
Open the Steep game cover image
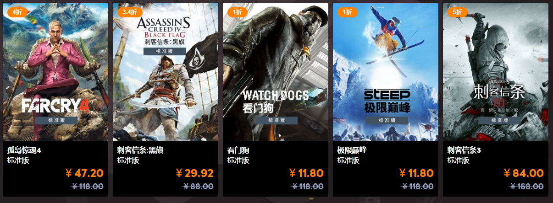coord(386,72)
